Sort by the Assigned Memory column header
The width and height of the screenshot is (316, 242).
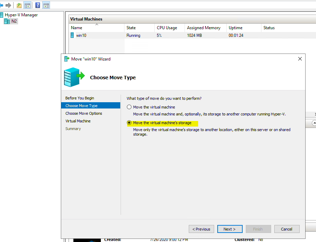(x=205, y=28)
